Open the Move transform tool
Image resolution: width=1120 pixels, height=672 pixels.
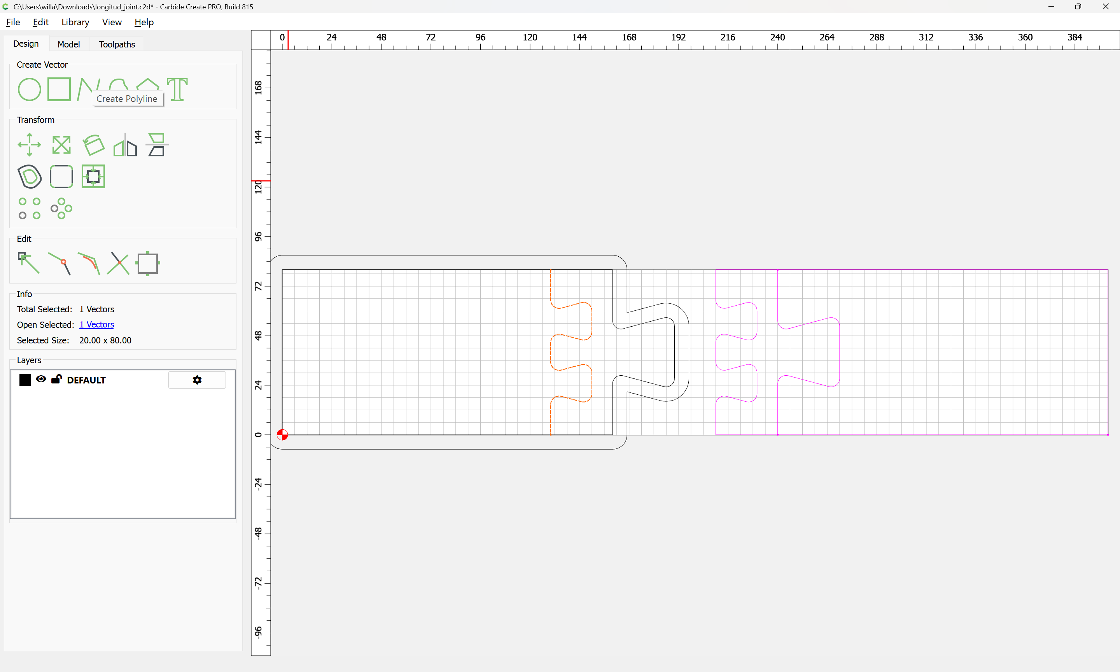point(30,145)
